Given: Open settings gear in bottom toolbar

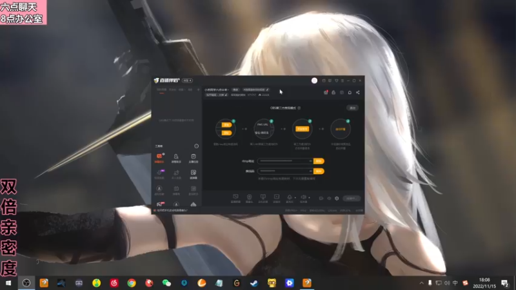Looking at the screenshot, I should click(x=337, y=198).
